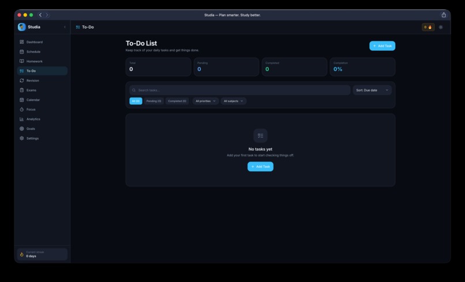Click the Revision refresh icon

pos(22,80)
